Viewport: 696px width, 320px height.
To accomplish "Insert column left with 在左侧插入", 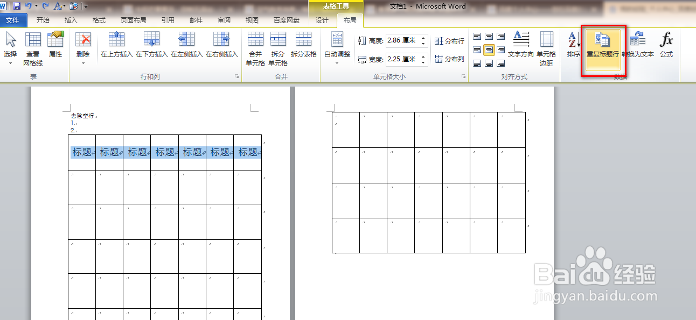I will point(187,45).
